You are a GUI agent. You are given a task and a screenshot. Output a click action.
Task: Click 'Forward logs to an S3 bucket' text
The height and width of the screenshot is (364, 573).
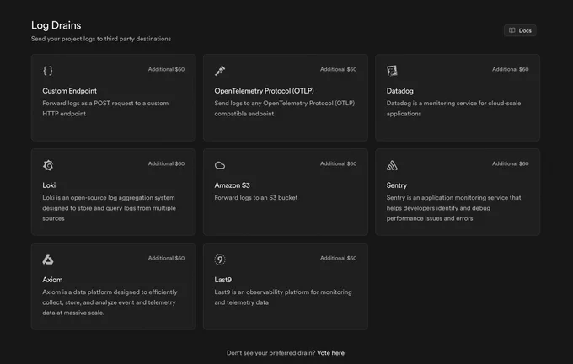pos(256,197)
